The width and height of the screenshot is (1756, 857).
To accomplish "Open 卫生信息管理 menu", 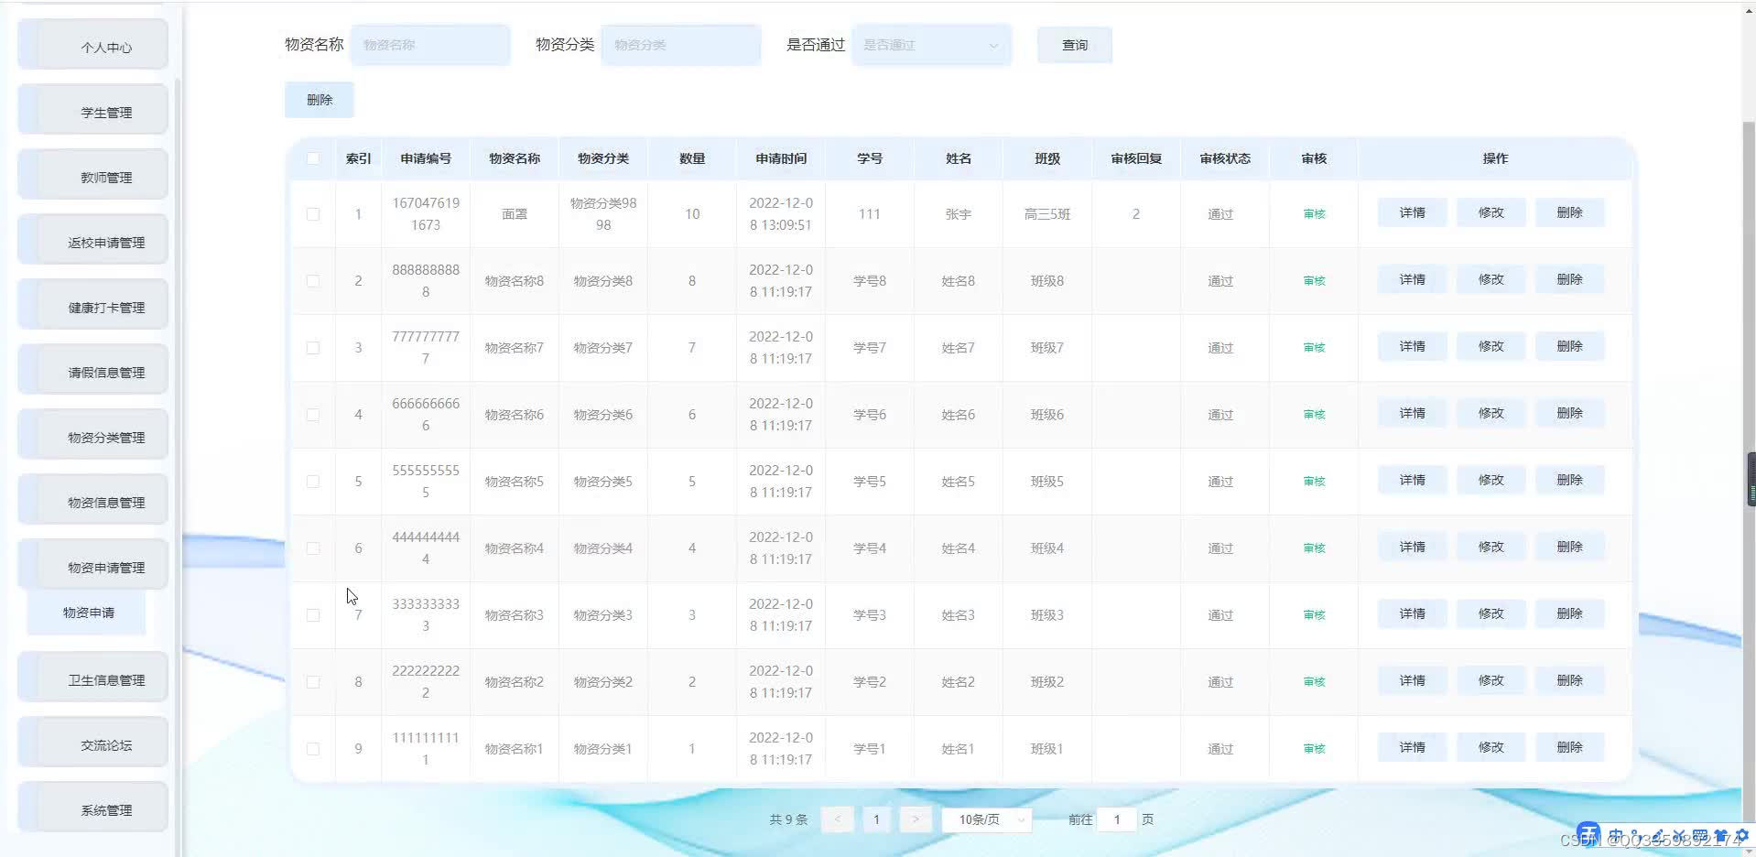I will 93,678.
